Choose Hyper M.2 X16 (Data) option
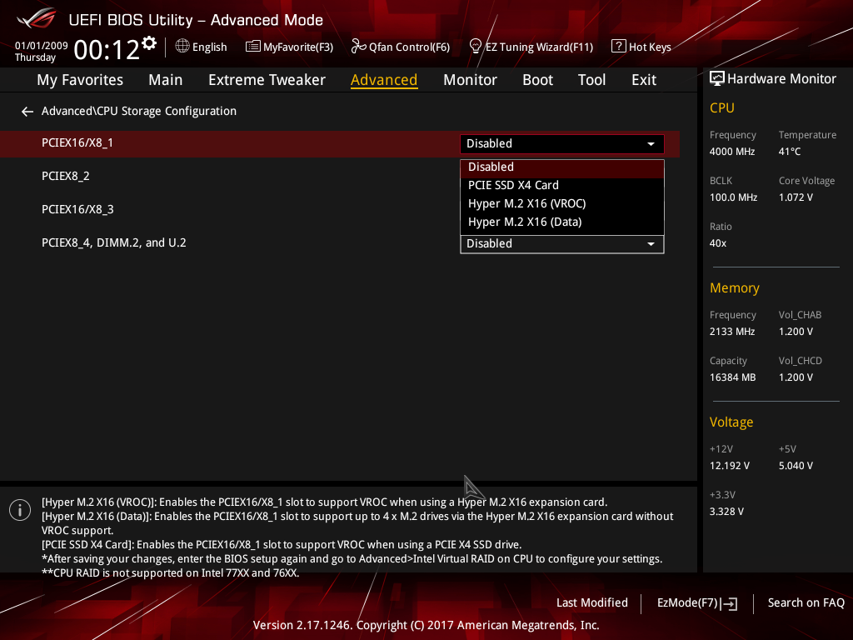 pyautogui.click(x=562, y=222)
